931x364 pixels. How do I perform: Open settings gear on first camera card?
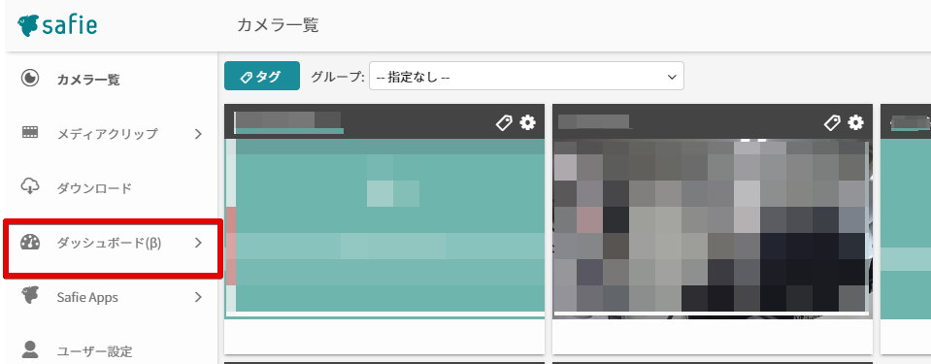pos(527,122)
